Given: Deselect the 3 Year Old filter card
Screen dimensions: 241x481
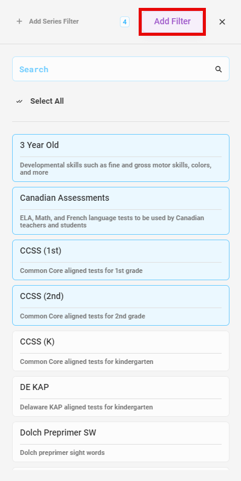Looking at the screenshot, I should coord(120,158).
